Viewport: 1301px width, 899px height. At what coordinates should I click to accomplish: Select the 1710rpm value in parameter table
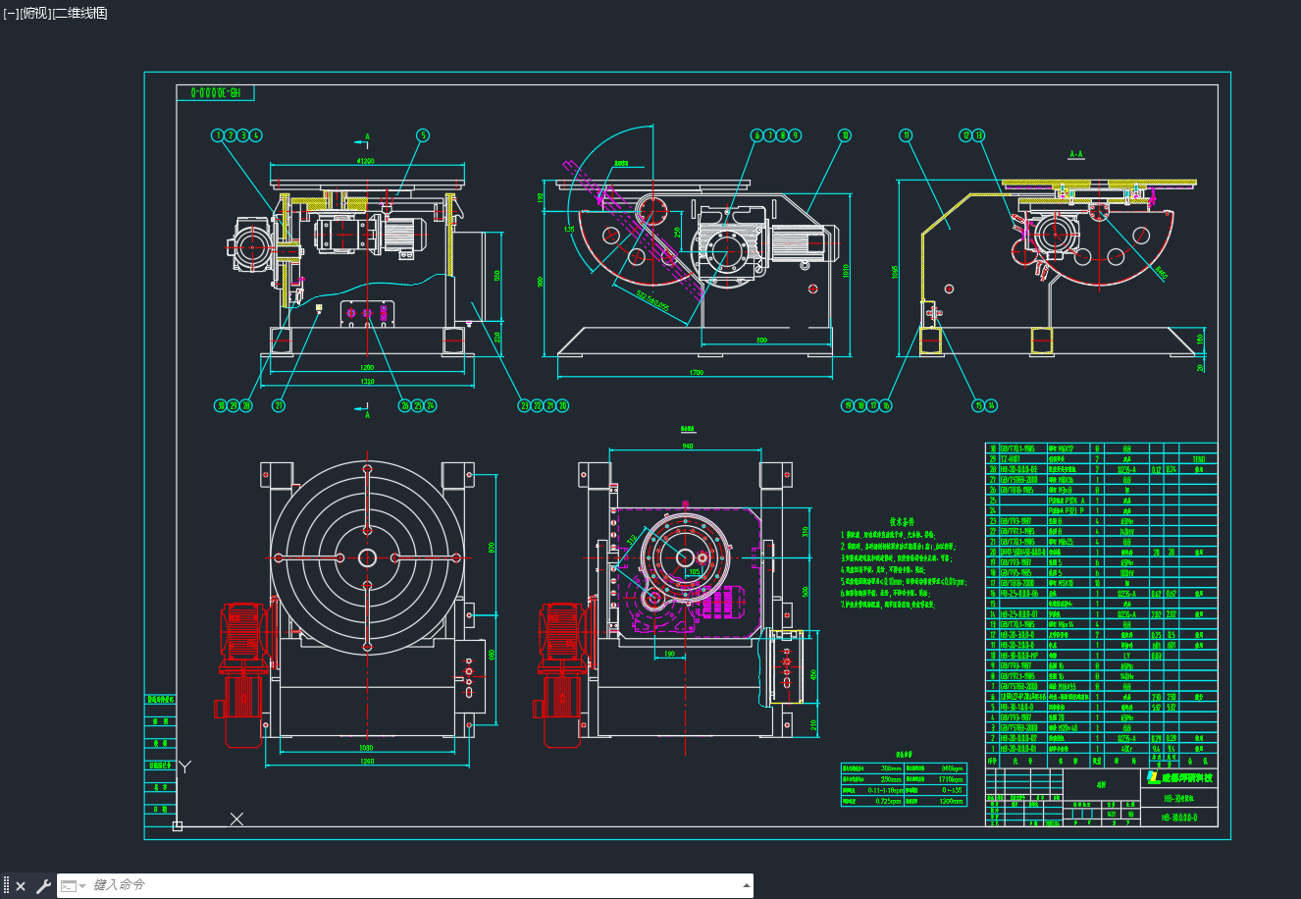point(951,779)
